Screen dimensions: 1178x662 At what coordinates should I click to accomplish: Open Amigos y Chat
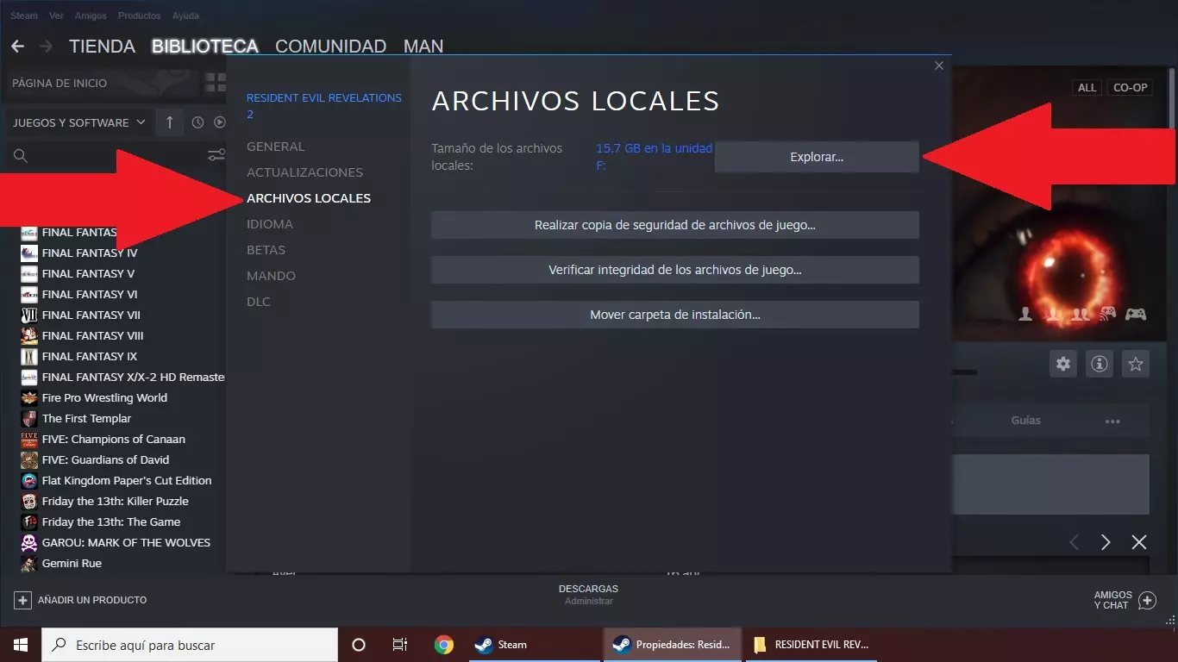(1125, 600)
